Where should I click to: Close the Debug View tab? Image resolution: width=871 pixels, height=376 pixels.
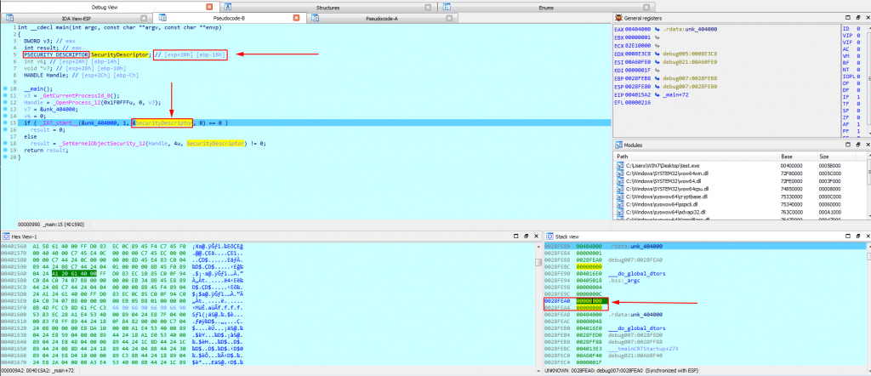pos(209,7)
